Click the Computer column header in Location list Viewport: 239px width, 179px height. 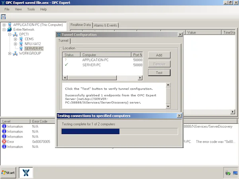pyautogui.click(x=106, y=55)
